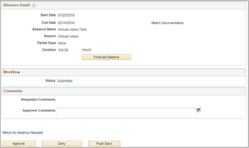Click the Forecast Balance button
The width and height of the screenshot is (249, 148).
tap(107, 57)
